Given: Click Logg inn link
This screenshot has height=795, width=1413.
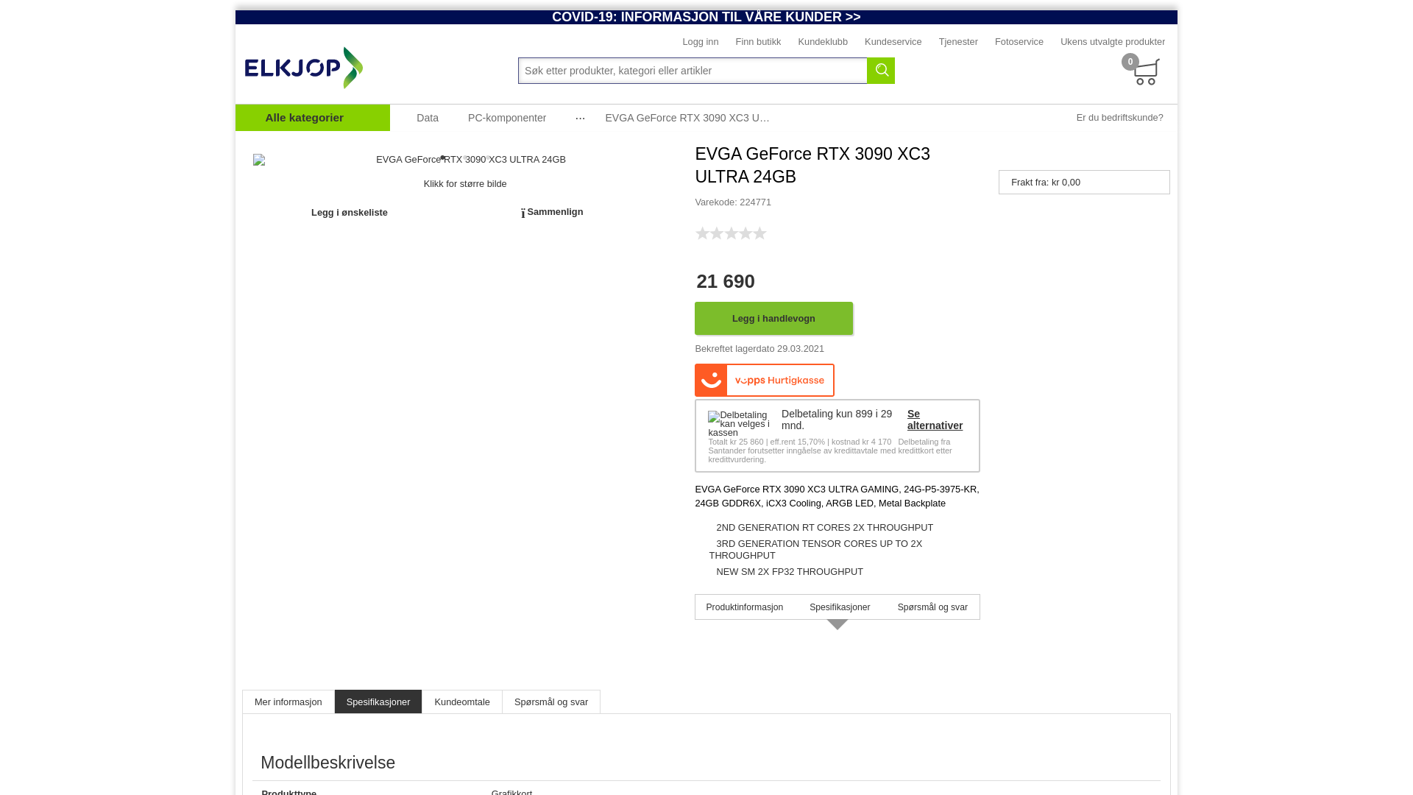Looking at the screenshot, I should (x=701, y=42).
